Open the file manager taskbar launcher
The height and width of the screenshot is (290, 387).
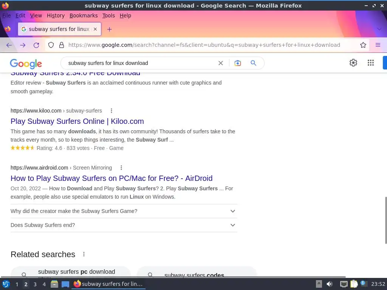tap(54, 284)
